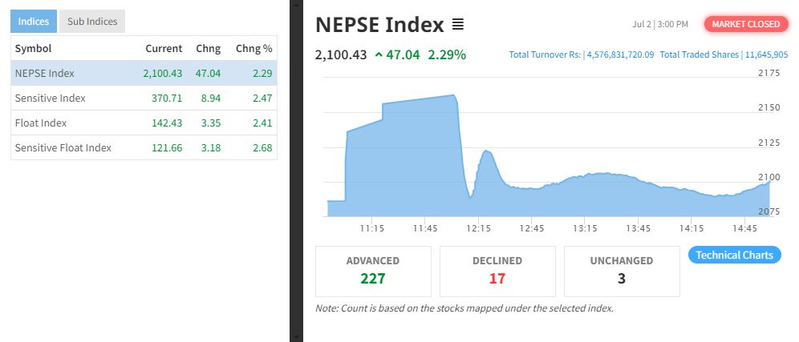Open the hamburger menu beside NEPSE Index
This screenshot has width=799, height=342.
point(457,24)
